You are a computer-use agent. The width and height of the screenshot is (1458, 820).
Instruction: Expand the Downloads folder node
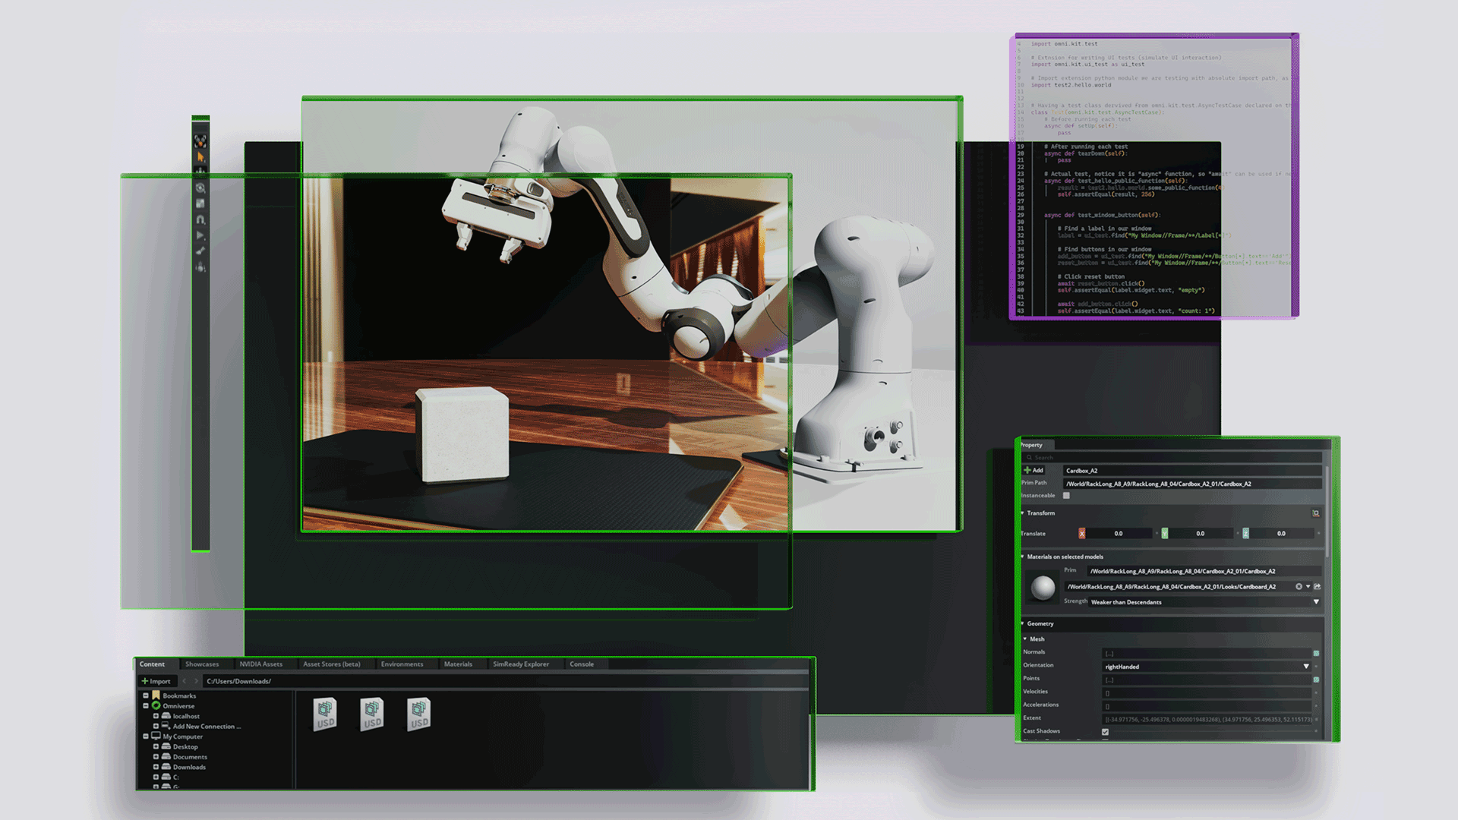click(x=156, y=767)
